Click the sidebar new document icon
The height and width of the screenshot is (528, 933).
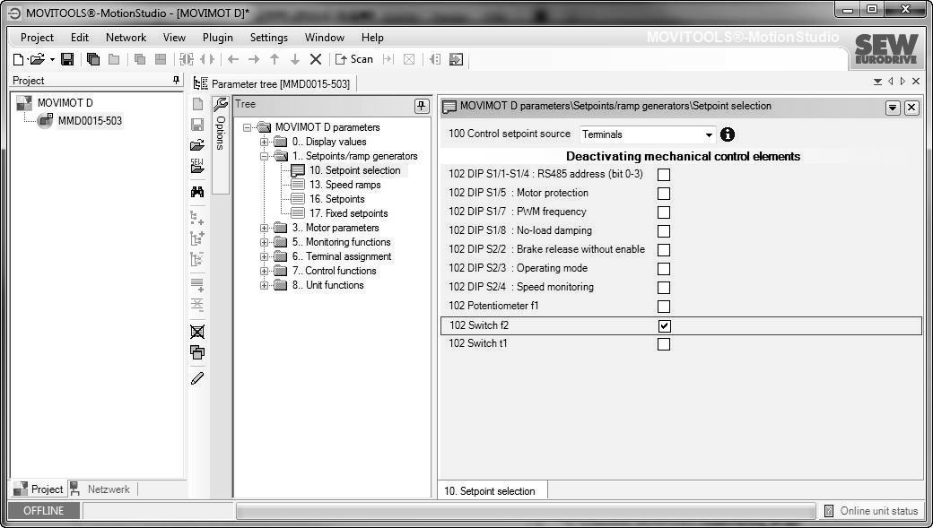(197, 104)
